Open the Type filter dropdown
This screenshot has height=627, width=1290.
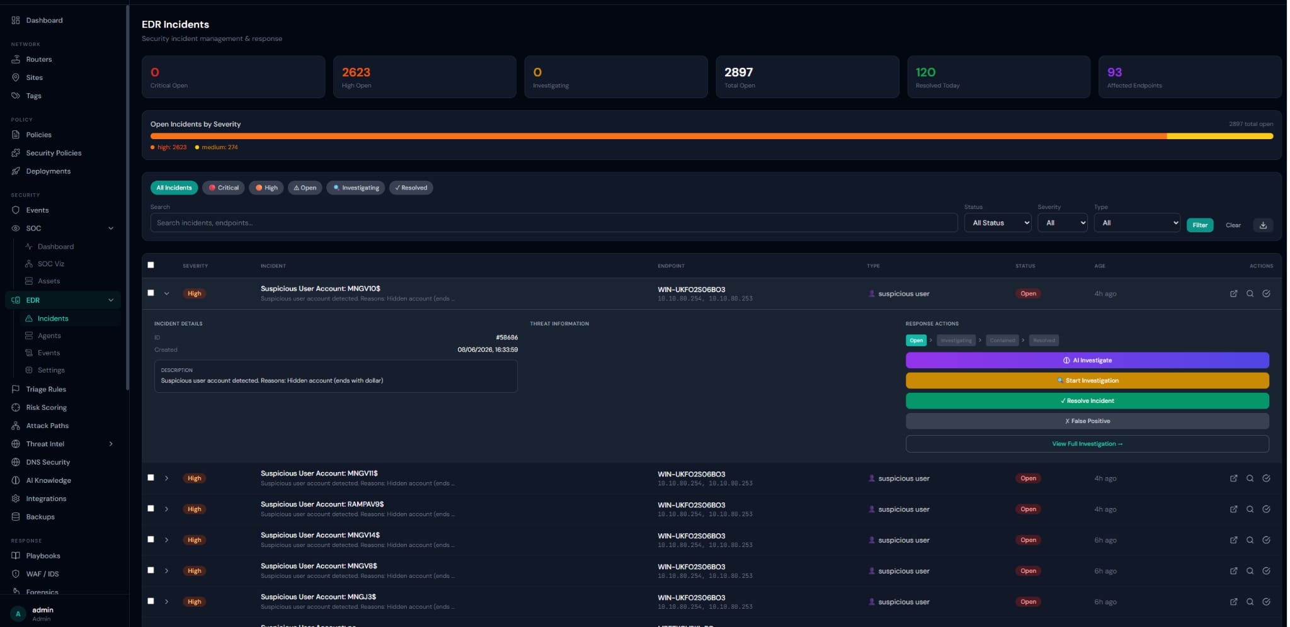click(x=1137, y=223)
